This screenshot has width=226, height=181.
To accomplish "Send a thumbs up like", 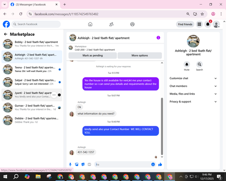I will [x=160, y=164].
